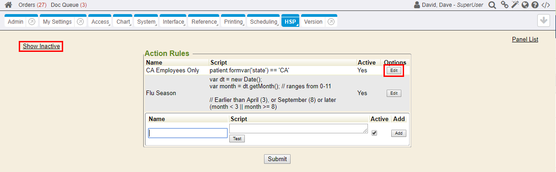Pop out My Settings arrow icon
The height and width of the screenshot is (172, 556).
coord(80,22)
